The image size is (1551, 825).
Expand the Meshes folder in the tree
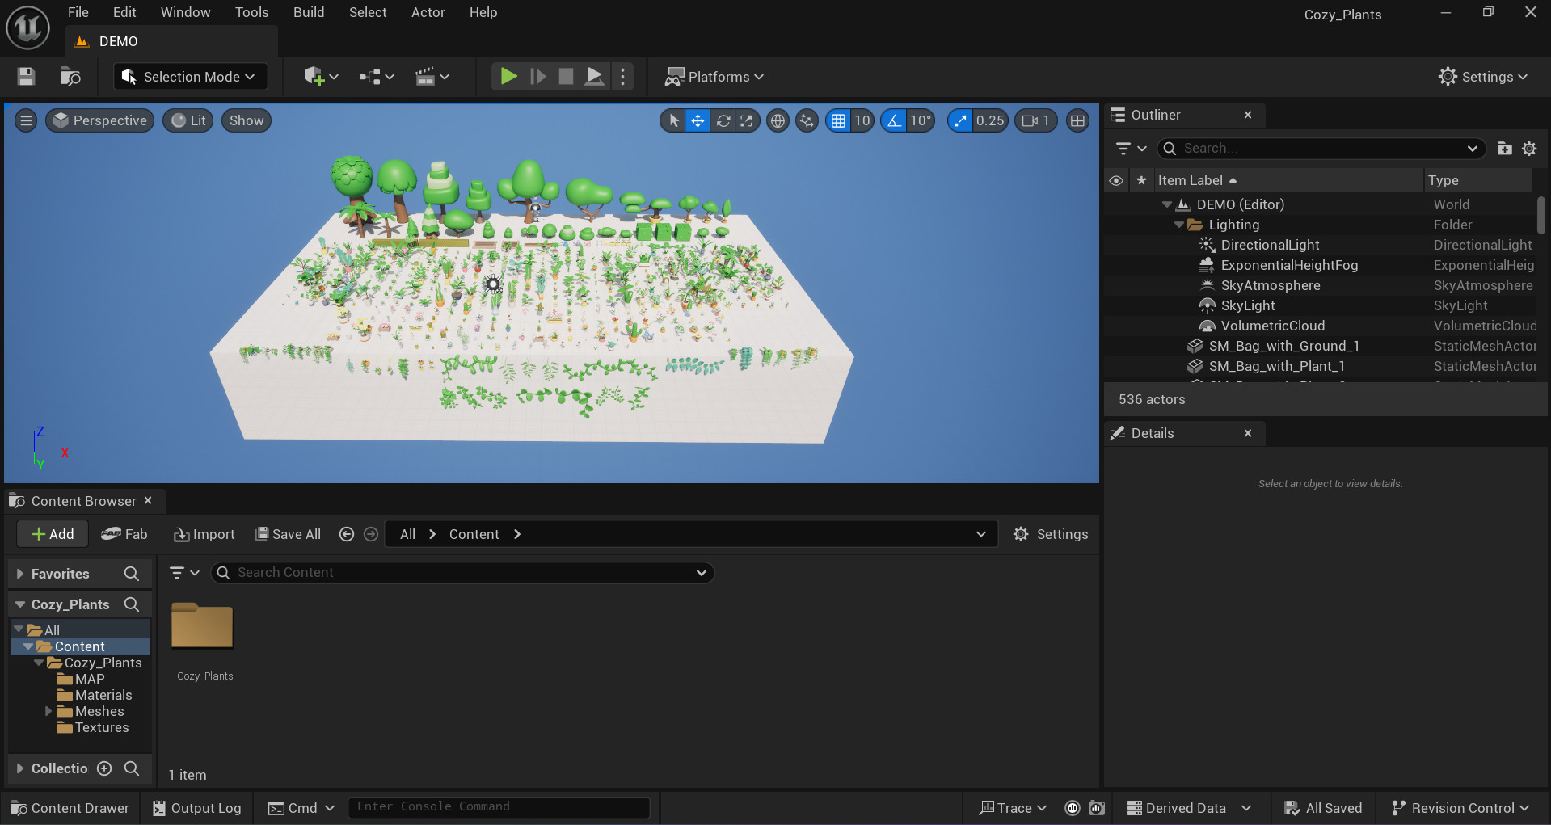48,711
